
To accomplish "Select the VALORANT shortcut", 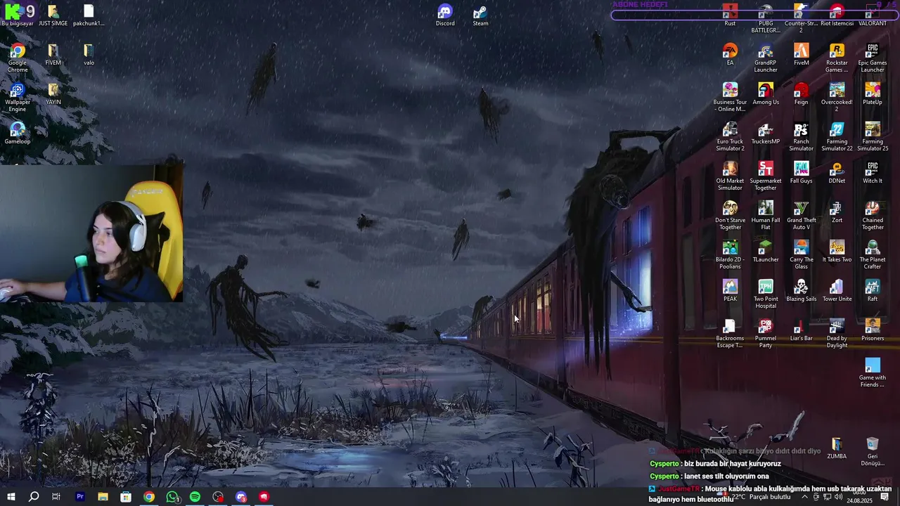I will 873,15.
